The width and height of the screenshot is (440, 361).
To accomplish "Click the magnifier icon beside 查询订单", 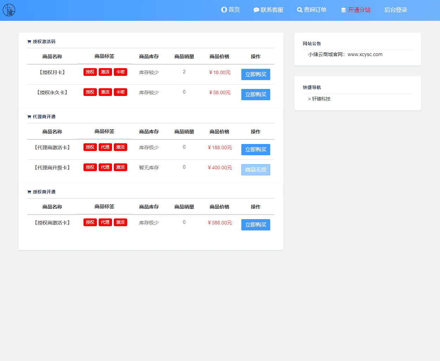I will pos(299,10).
